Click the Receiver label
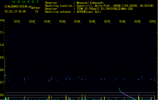Image resolution: width=158 pixels, height=100 pixels. 51,9
